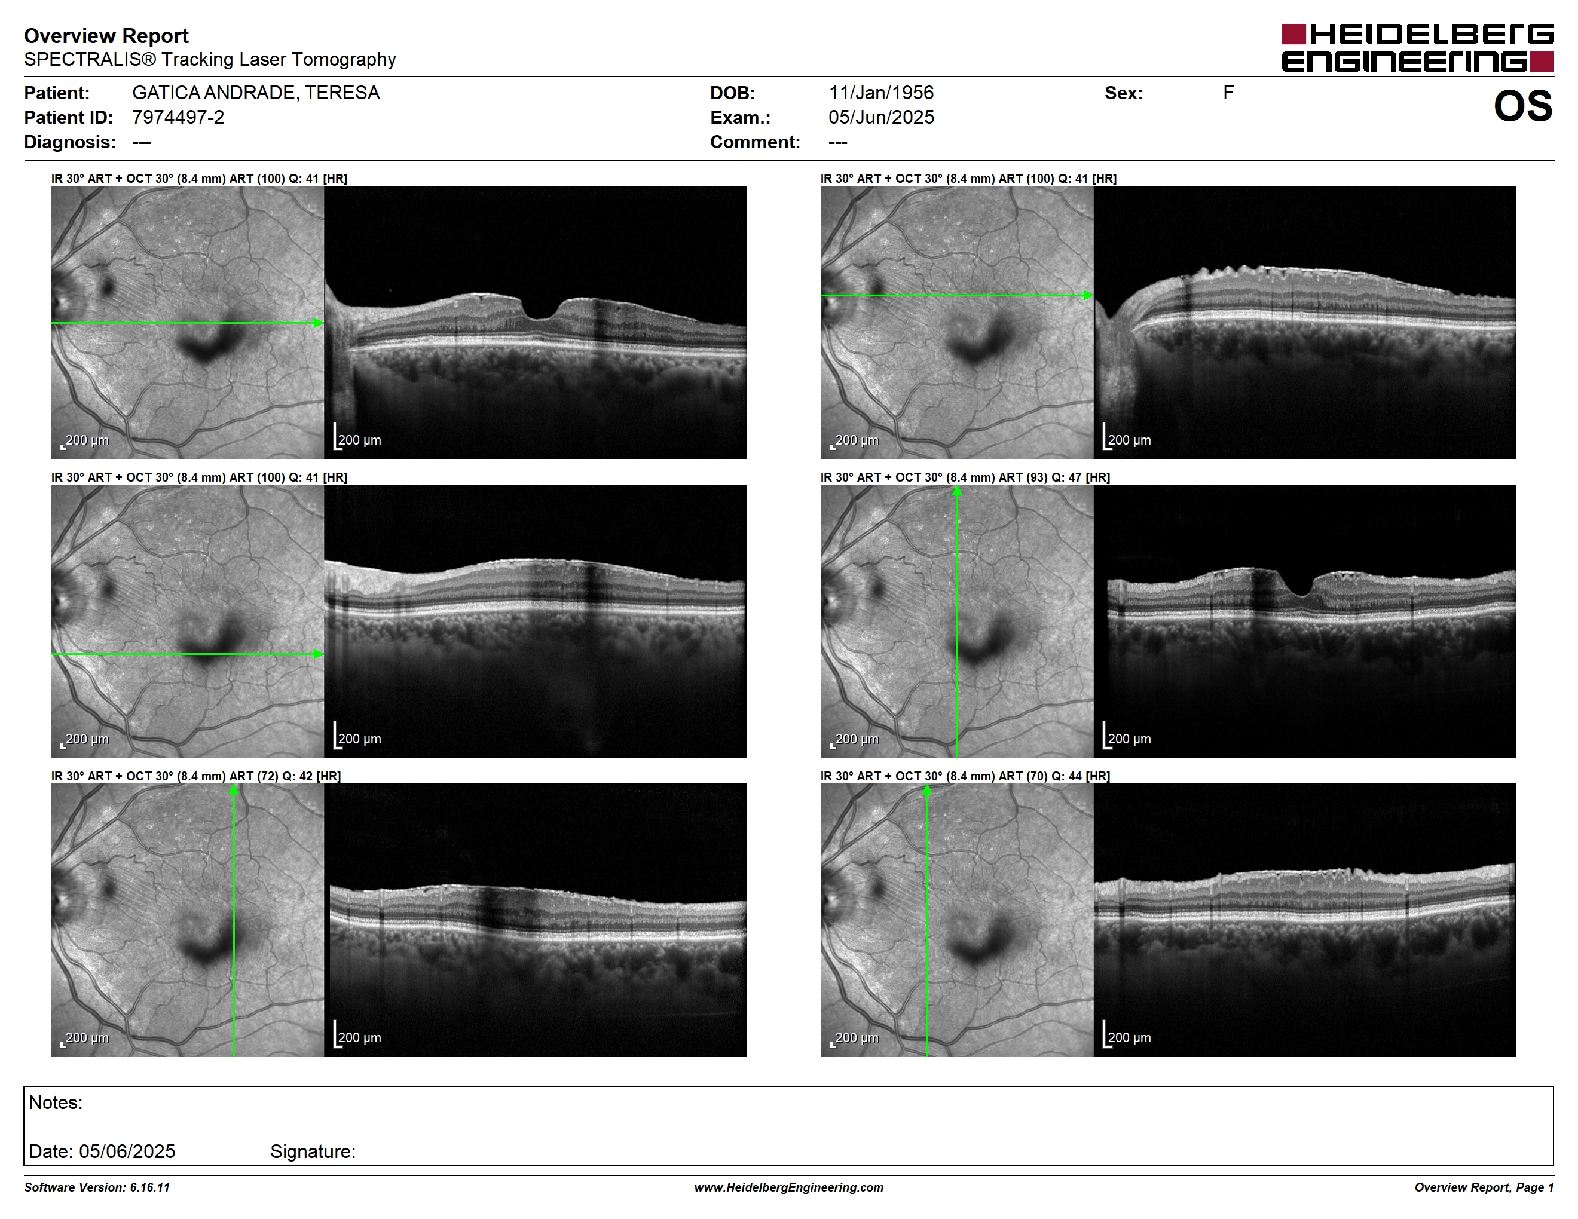The width and height of the screenshot is (1578, 1219).
Task: Click the 200 µm scale bar in top-left OCT scan
Action: (x=357, y=437)
